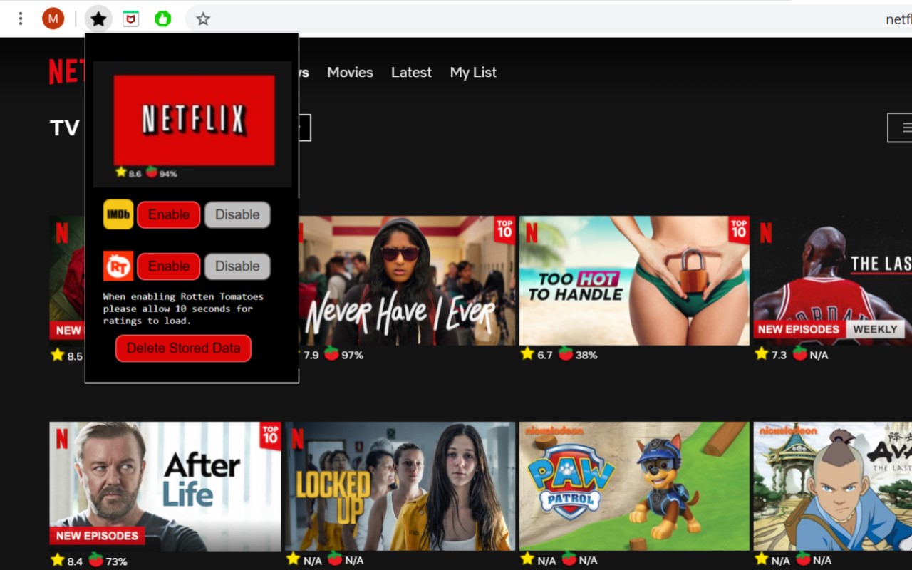Click the McAfee WebAdvisor extension icon
This screenshot has width=912, height=570.
130,19
